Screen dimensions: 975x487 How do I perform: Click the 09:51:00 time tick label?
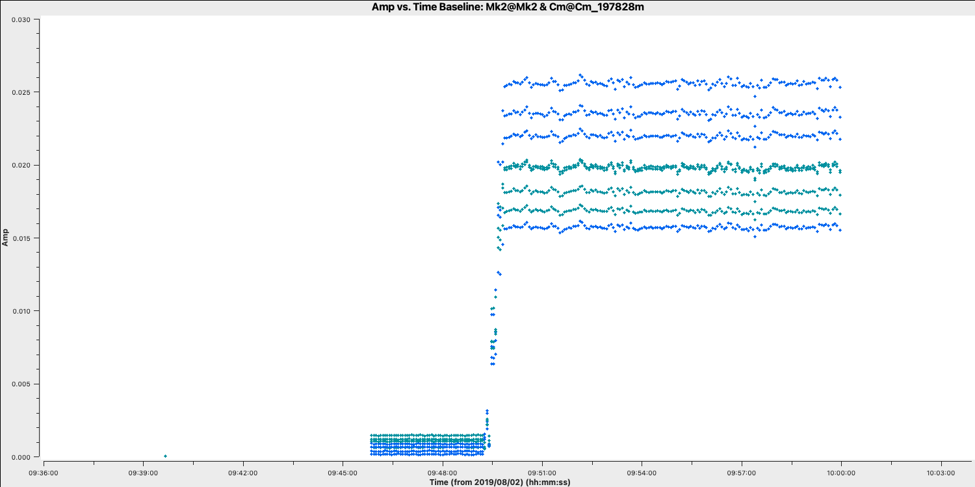coord(542,473)
